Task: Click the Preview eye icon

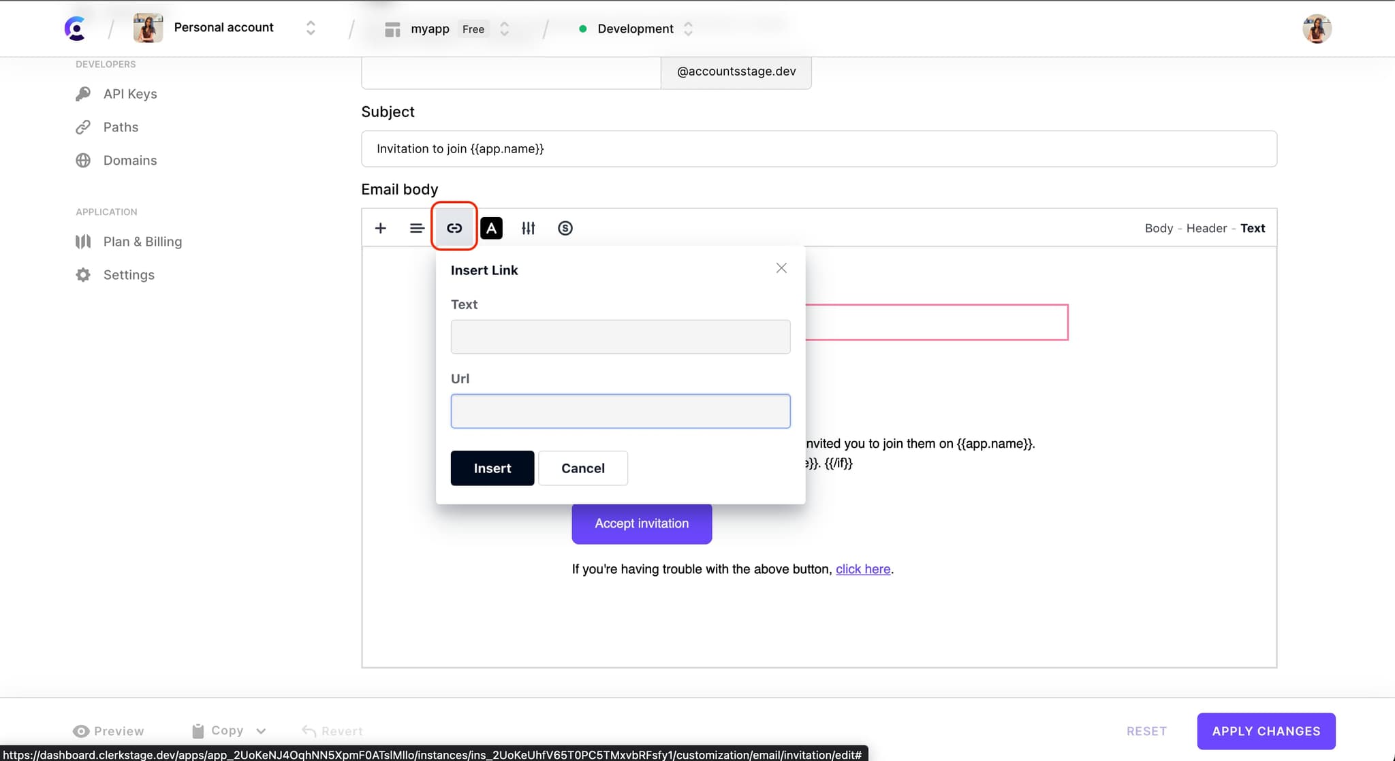Action: point(81,731)
